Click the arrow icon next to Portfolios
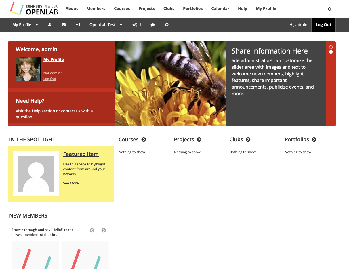This screenshot has width=349, height=269. 314,140
